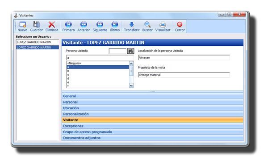This screenshot has width=268, height=167.
Task: Click the binoculars search person button
Action: pos(130,51)
